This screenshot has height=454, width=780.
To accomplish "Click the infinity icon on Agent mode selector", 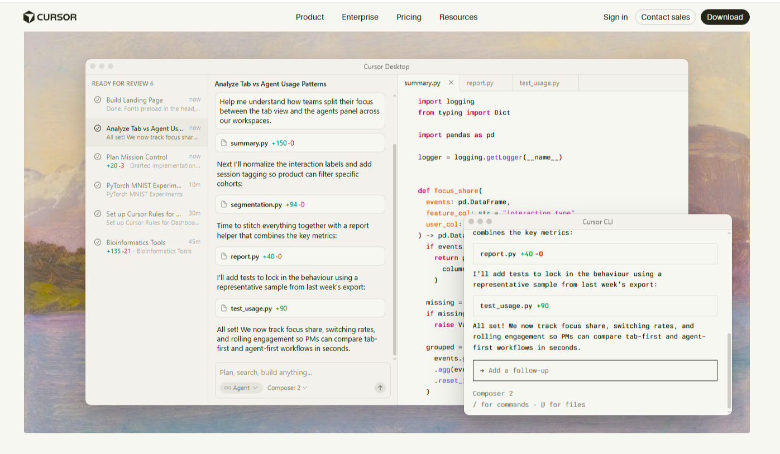I will coord(227,388).
